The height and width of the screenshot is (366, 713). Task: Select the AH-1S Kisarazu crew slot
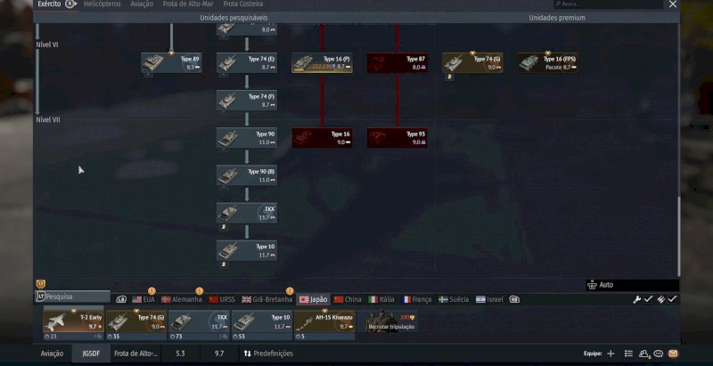click(x=324, y=325)
